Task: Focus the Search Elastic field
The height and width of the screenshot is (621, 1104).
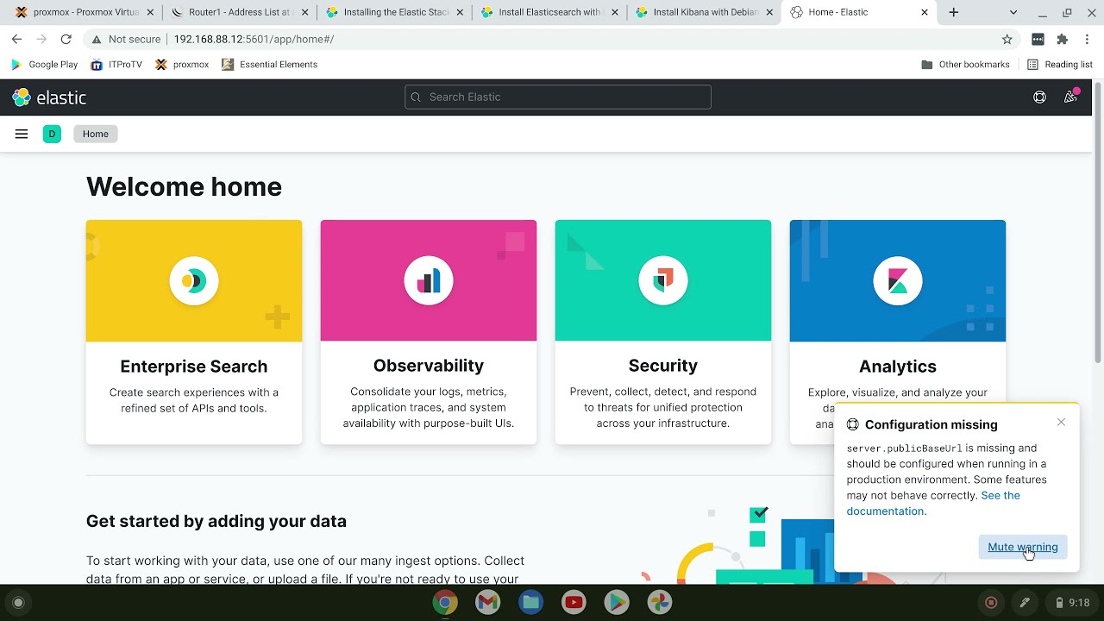Action: point(558,97)
